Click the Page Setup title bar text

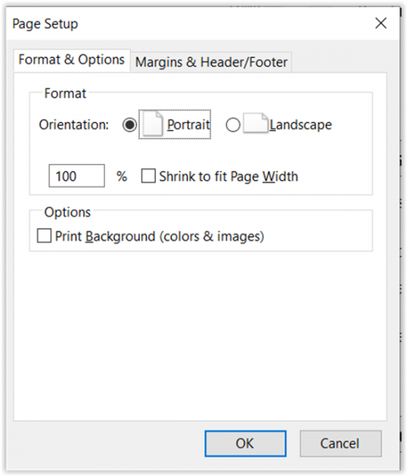click(x=45, y=24)
